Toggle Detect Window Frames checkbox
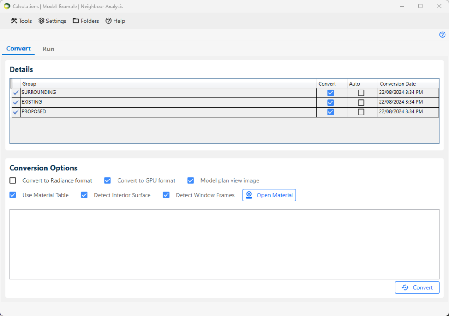This screenshot has width=449, height=316. click(x=166, y=195)
